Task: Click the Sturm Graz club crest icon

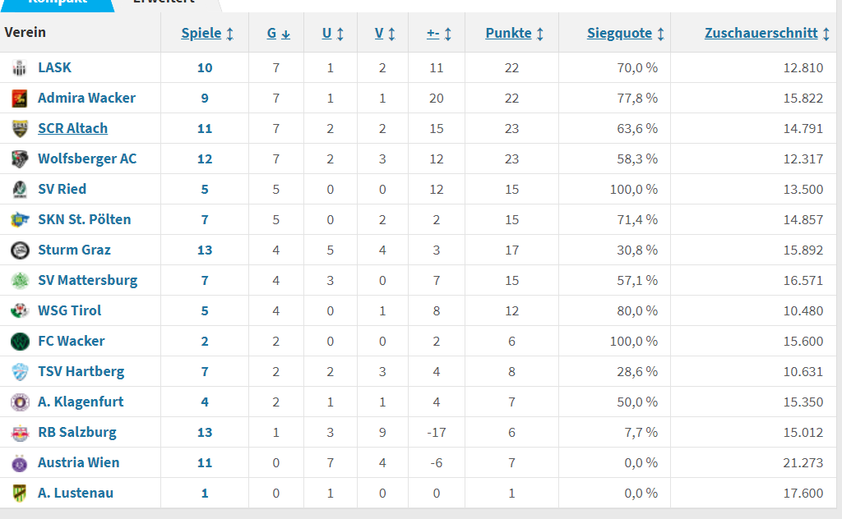Action: point(20,250)
